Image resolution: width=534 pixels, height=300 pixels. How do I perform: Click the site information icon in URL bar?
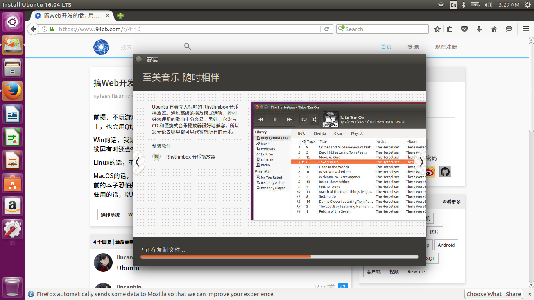click(x=44, y=29)
